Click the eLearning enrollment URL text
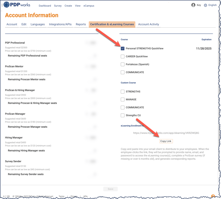The image size is (221, 199). pyautogui.click(x=166, y=133)
